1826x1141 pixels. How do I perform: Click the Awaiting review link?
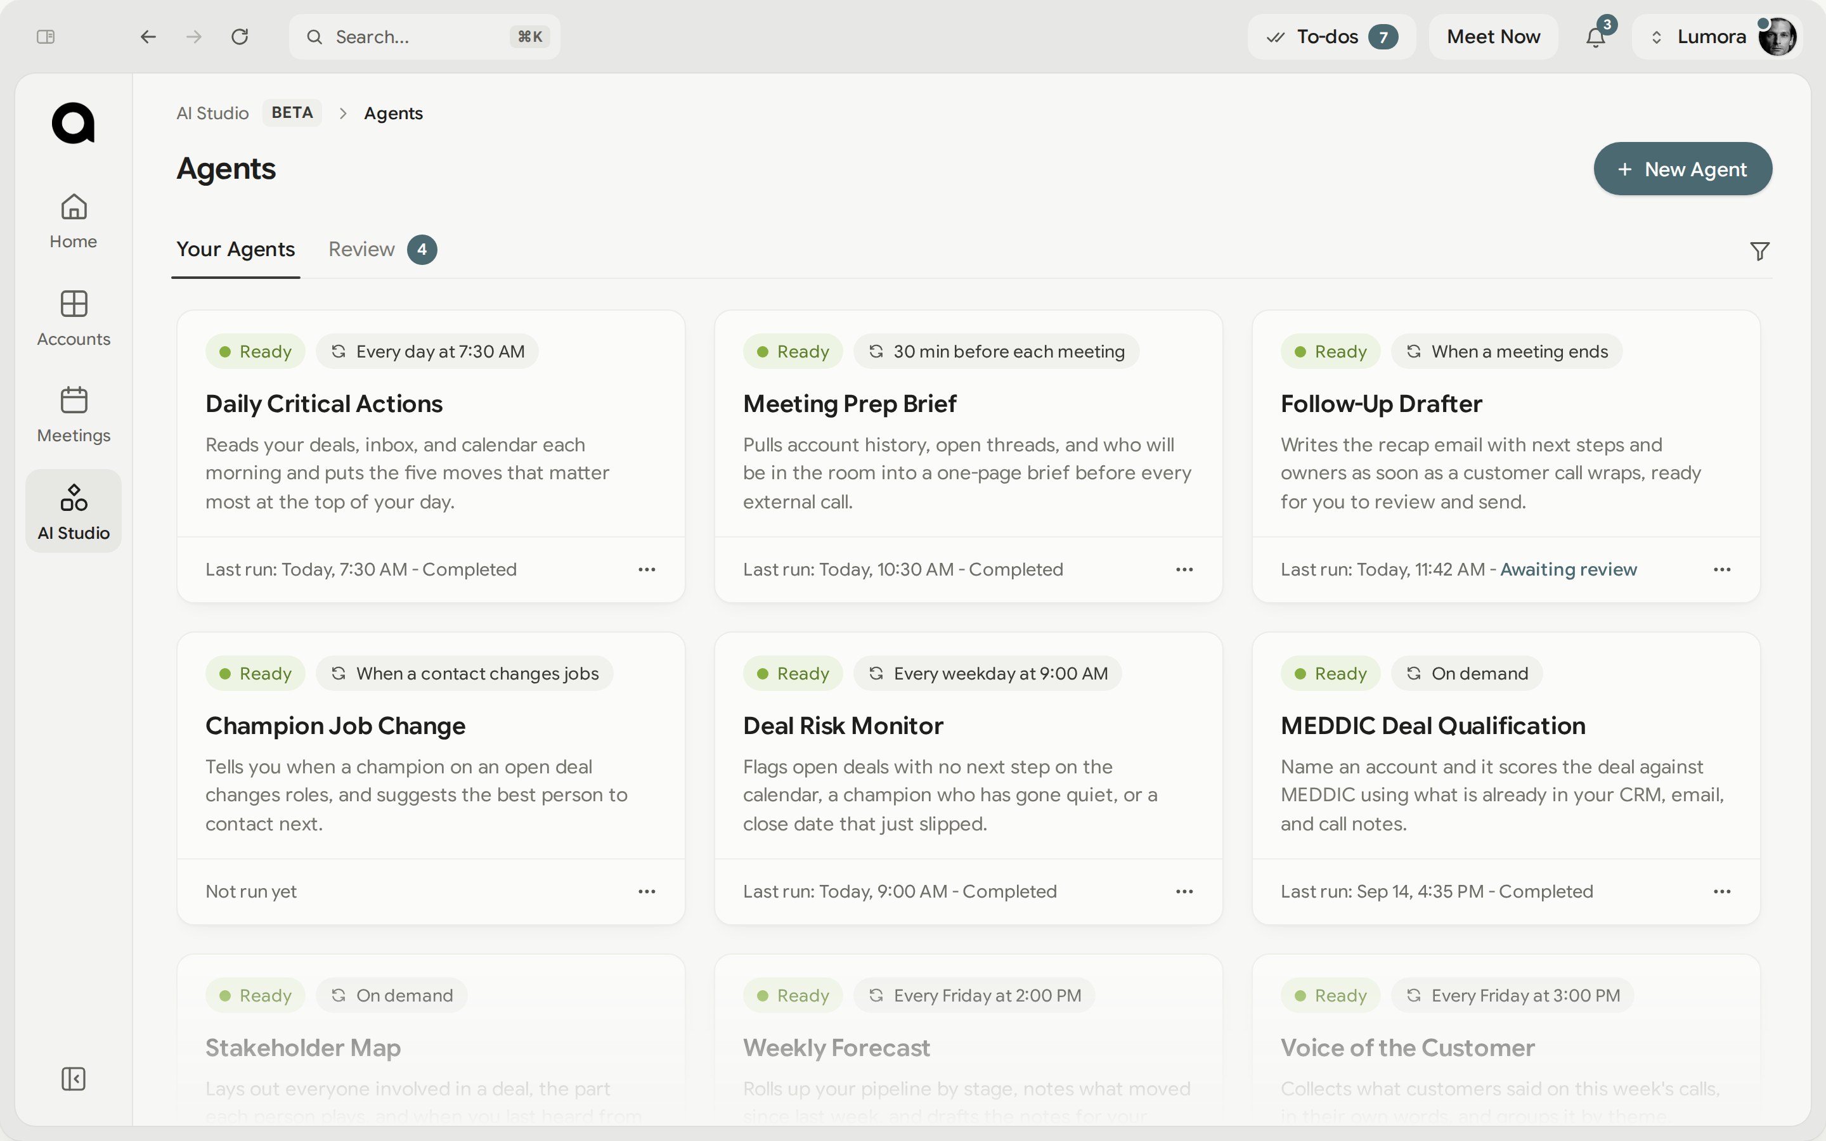pos(1568,570)
